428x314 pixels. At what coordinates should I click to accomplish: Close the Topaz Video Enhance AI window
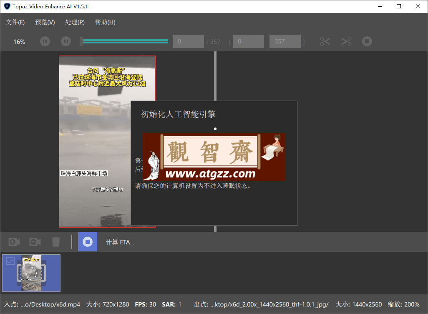(x=418, y=6)
